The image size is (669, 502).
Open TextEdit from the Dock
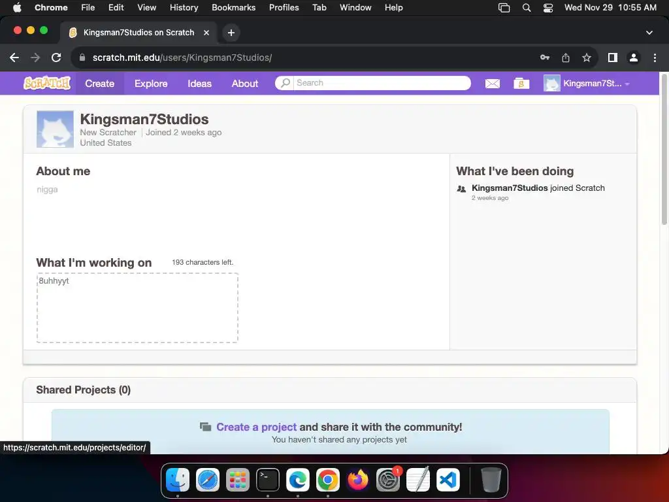418,480
